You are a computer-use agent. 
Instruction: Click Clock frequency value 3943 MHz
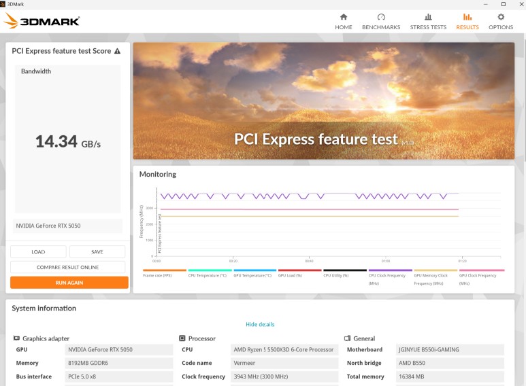click(284, 376)
